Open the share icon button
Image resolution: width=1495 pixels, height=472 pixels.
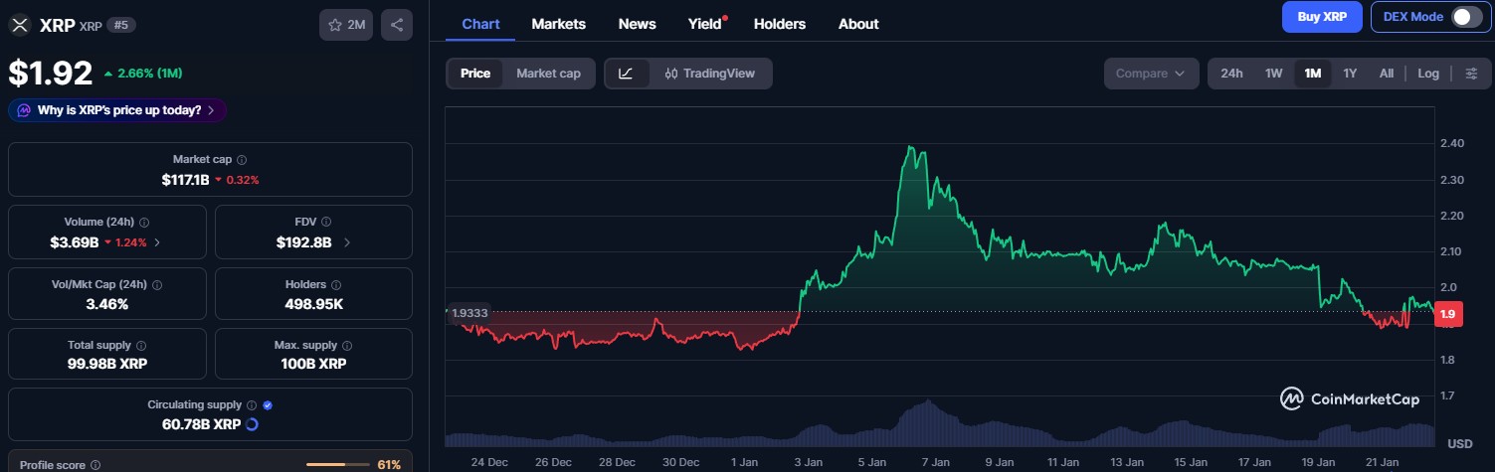(x=397, y=25)
